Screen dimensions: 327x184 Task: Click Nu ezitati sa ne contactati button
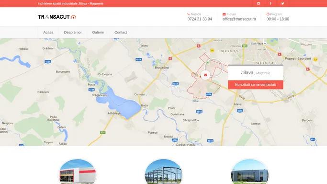[x=256, y=85]
